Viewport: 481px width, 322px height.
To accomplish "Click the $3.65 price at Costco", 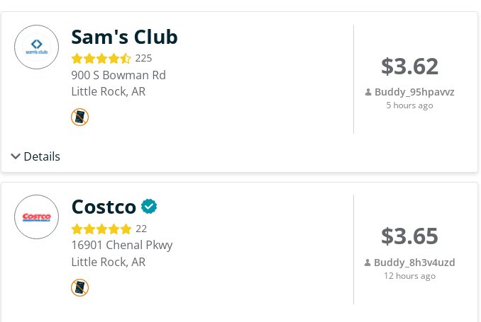I will click(x=409, y=236).
